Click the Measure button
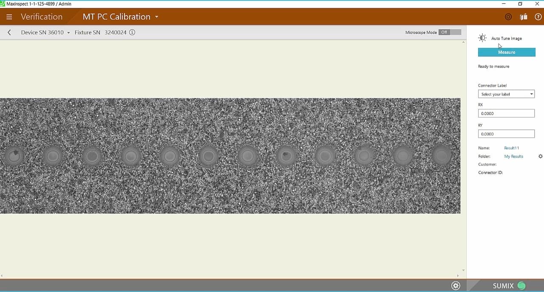 click(507, 52)
